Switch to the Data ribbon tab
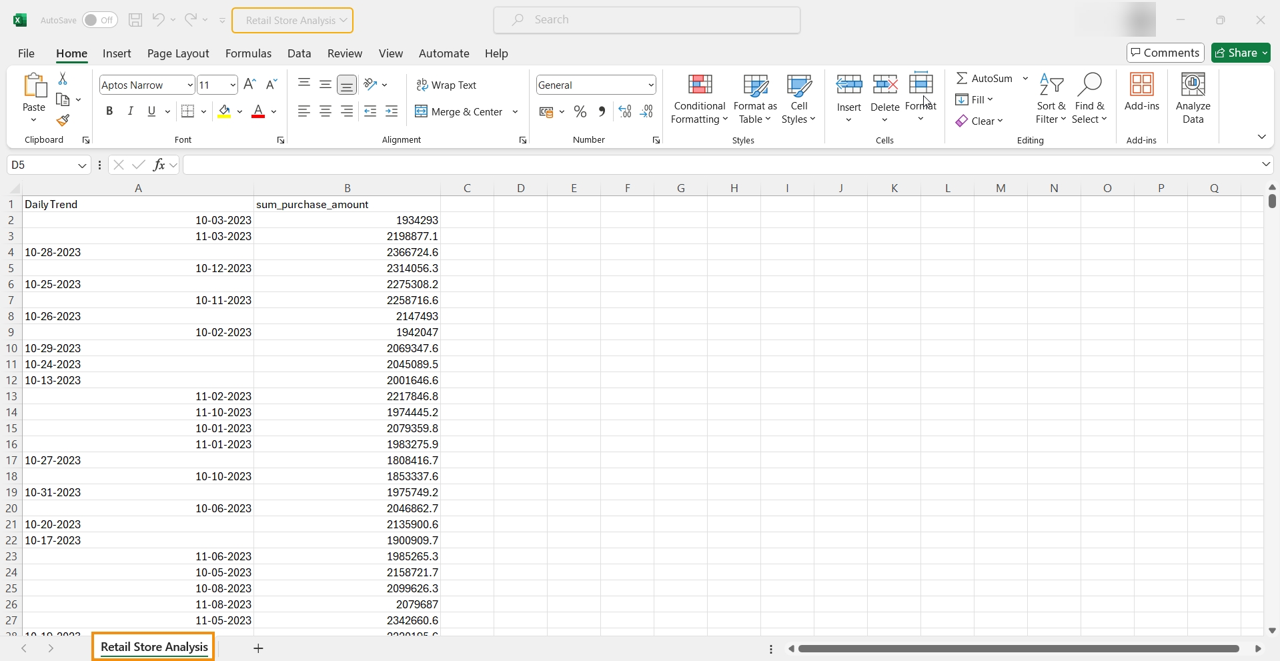The height and width of the screenshot is (661, 1280). (x=299, y=53)
